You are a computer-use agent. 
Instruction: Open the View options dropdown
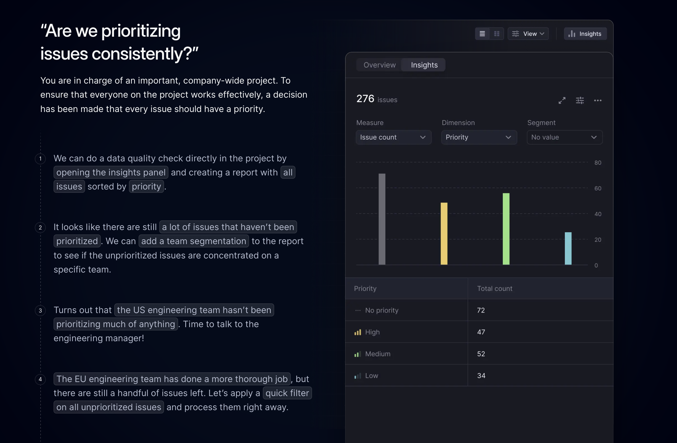point(528,34)
